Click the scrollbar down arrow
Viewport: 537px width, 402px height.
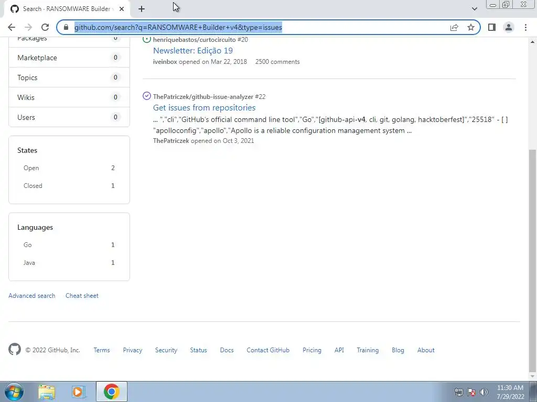point(533,376)
